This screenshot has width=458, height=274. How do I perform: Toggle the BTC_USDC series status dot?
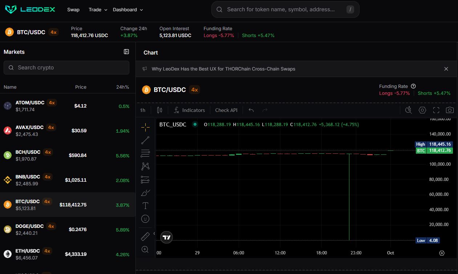point(195,124)
